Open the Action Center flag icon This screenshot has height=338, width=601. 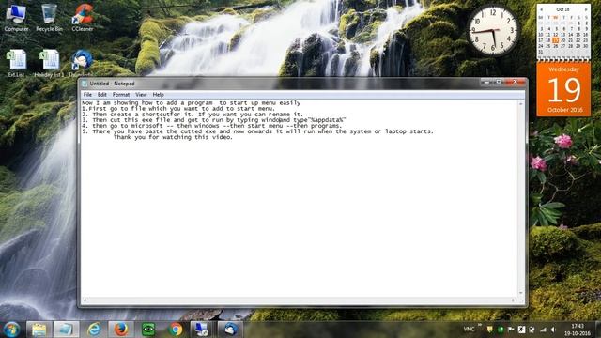tap(511, 330)
